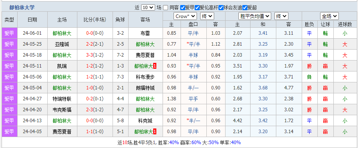Click the home team 特瑞特联
The width and height of the screenshot is (358, 148).
point(62,99)
